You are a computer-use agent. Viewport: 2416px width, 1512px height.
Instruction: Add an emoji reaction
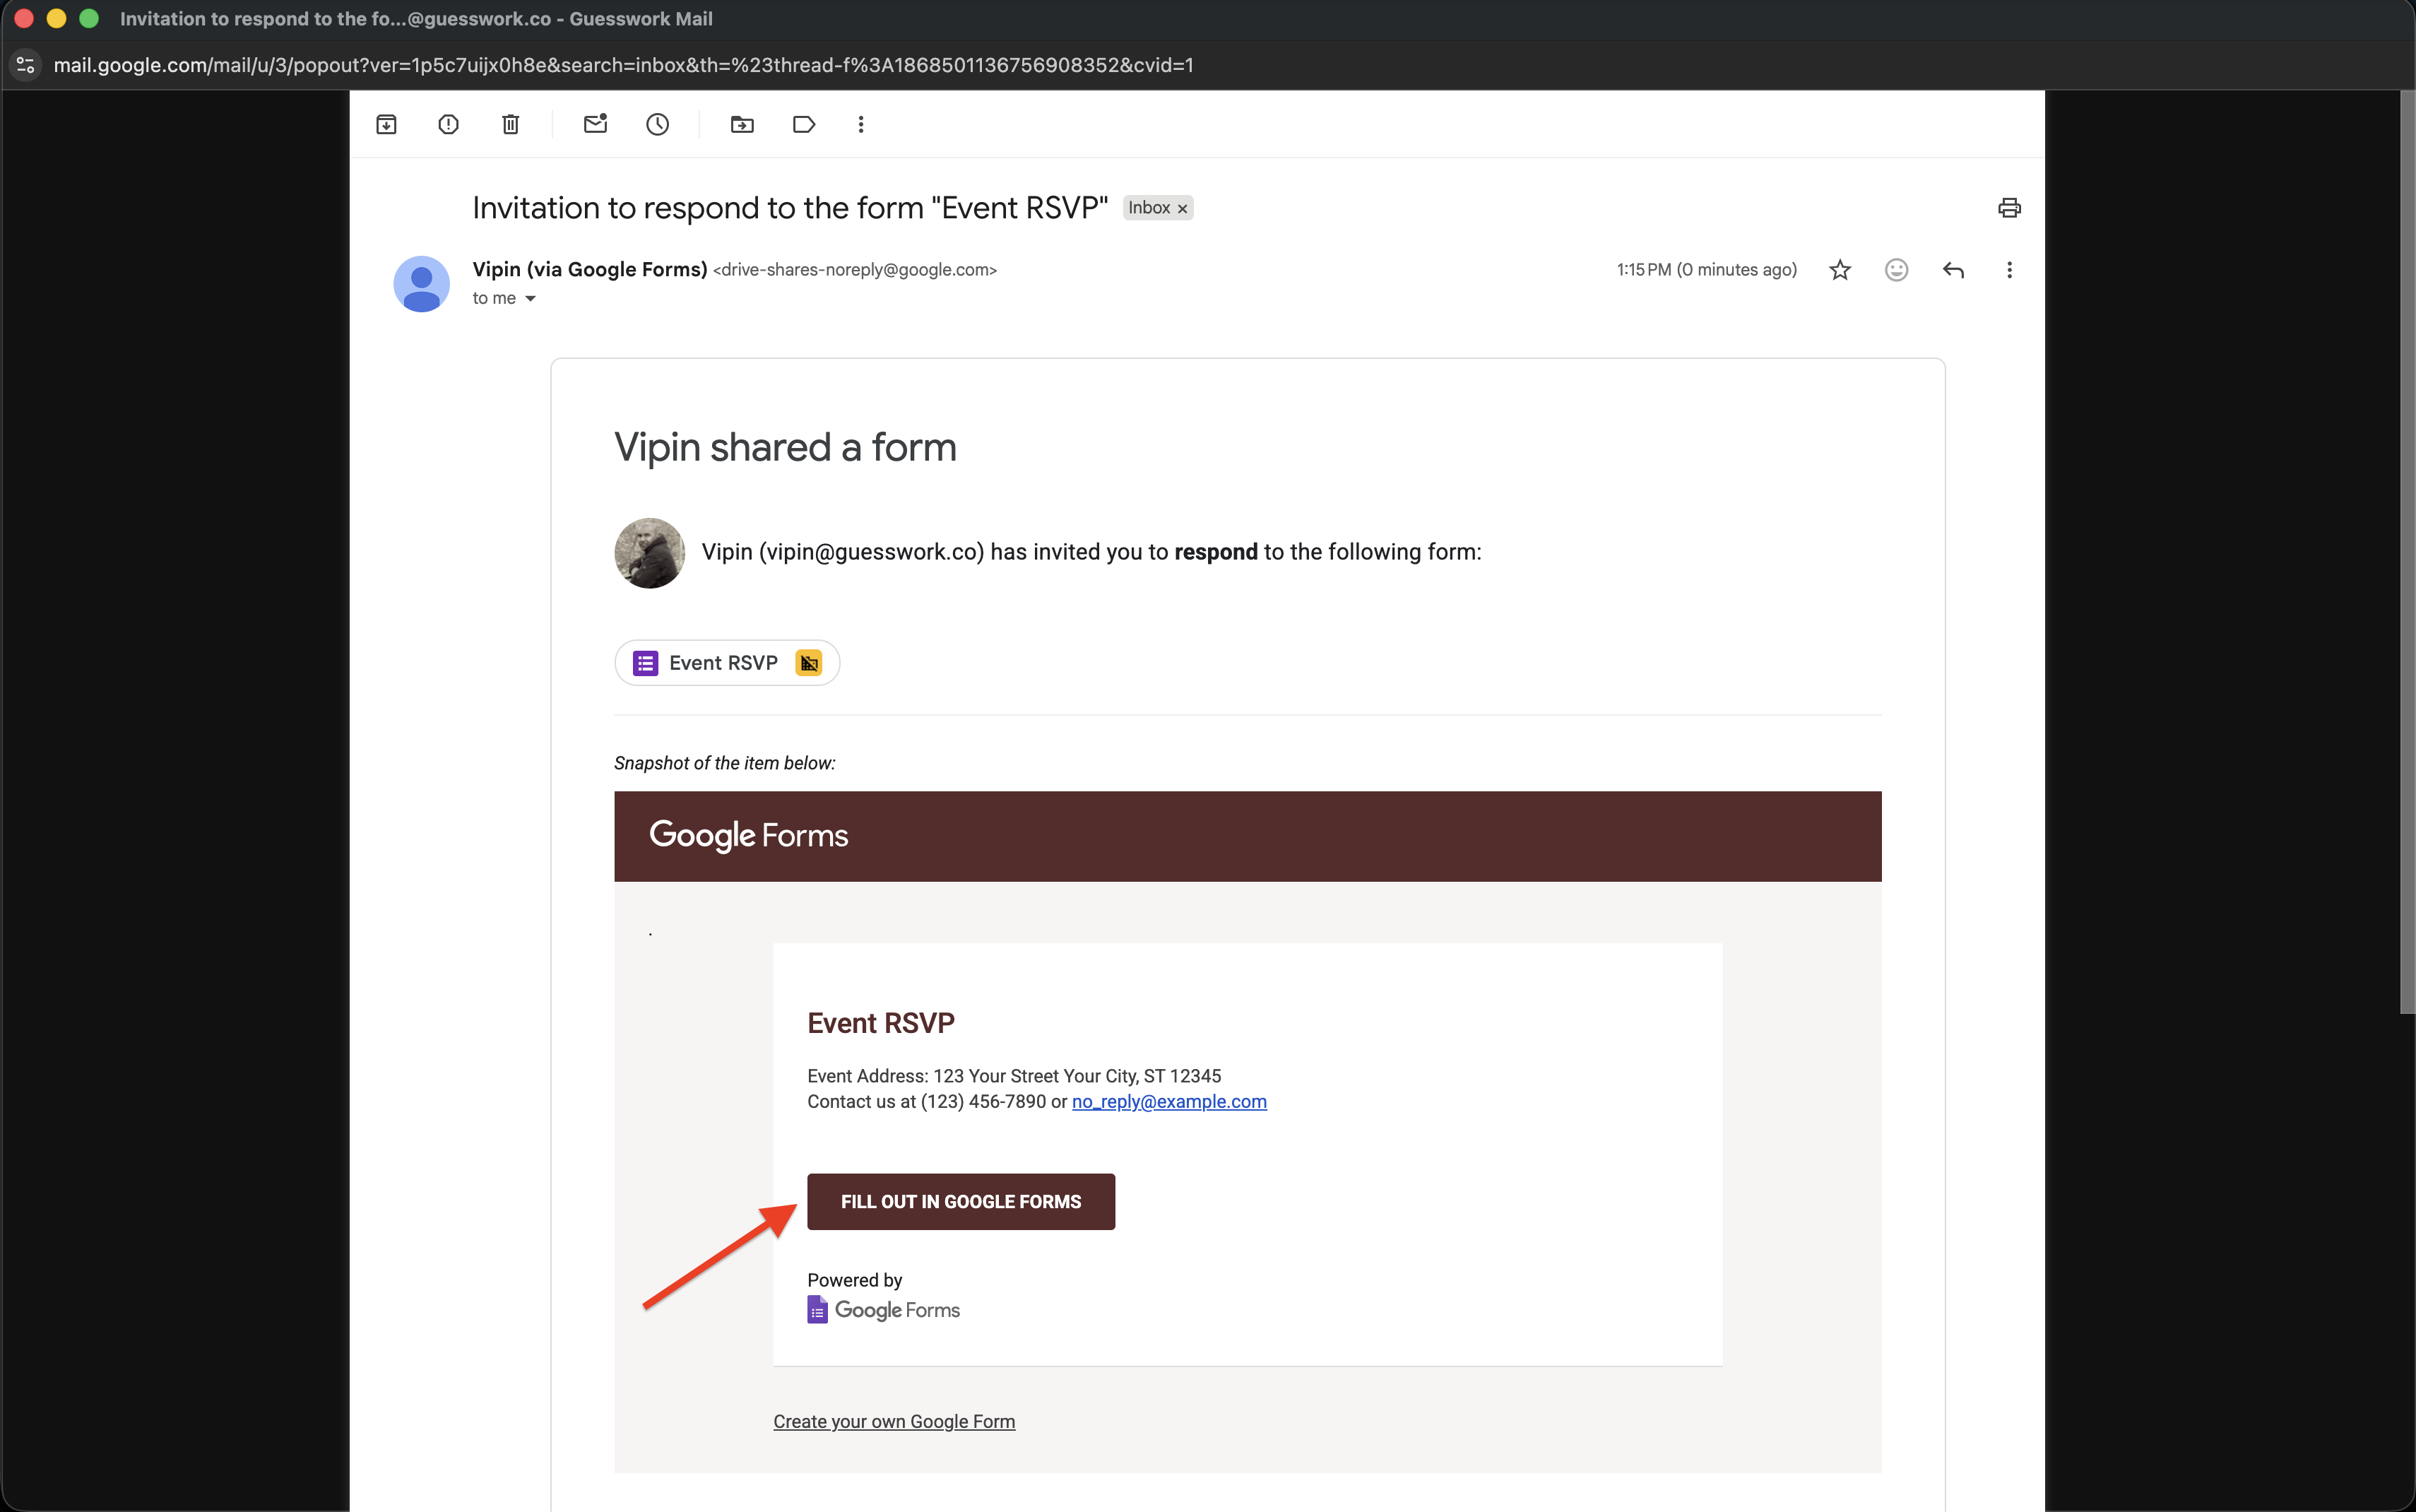click(x=1896, y=270)
